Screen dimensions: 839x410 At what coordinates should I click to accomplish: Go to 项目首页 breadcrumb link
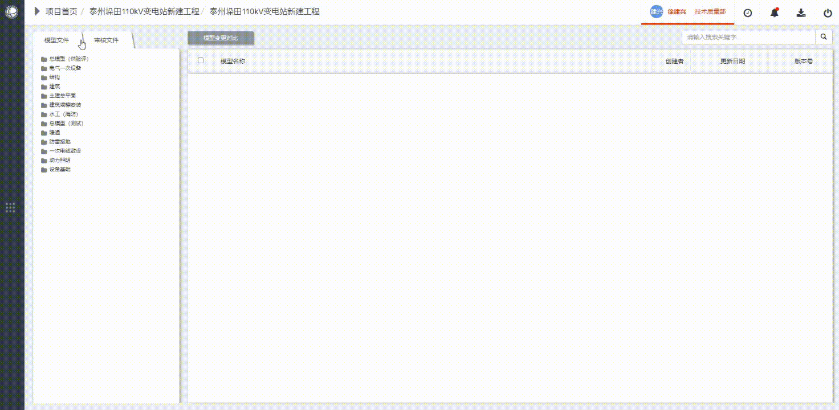tap(61, 11)
